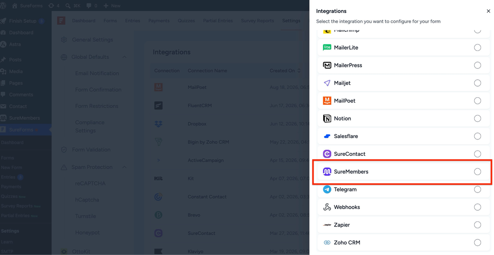
Task: Open Form Confirmation settings
Action: [x=98, y=89]
